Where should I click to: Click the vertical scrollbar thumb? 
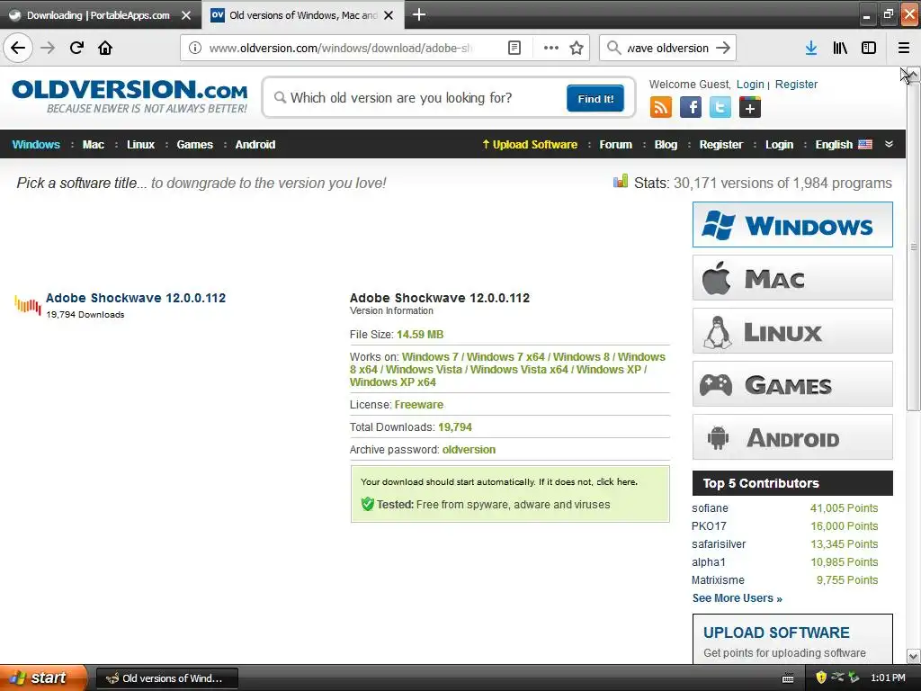pyautogui.click(x=914, y=247)
